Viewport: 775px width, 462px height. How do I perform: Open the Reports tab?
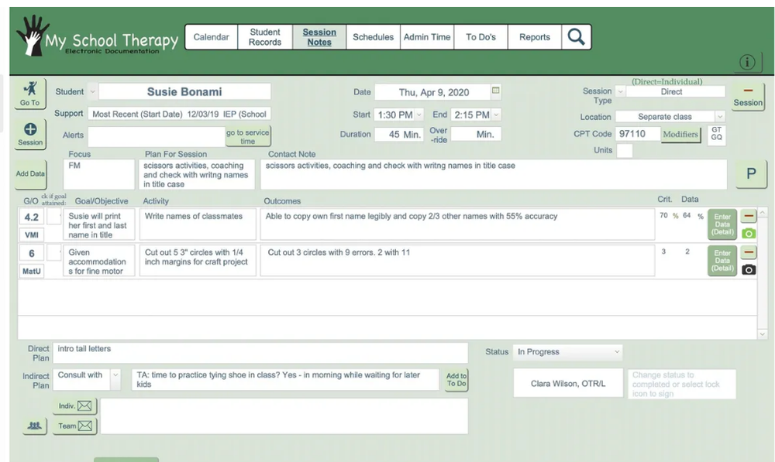535,37
